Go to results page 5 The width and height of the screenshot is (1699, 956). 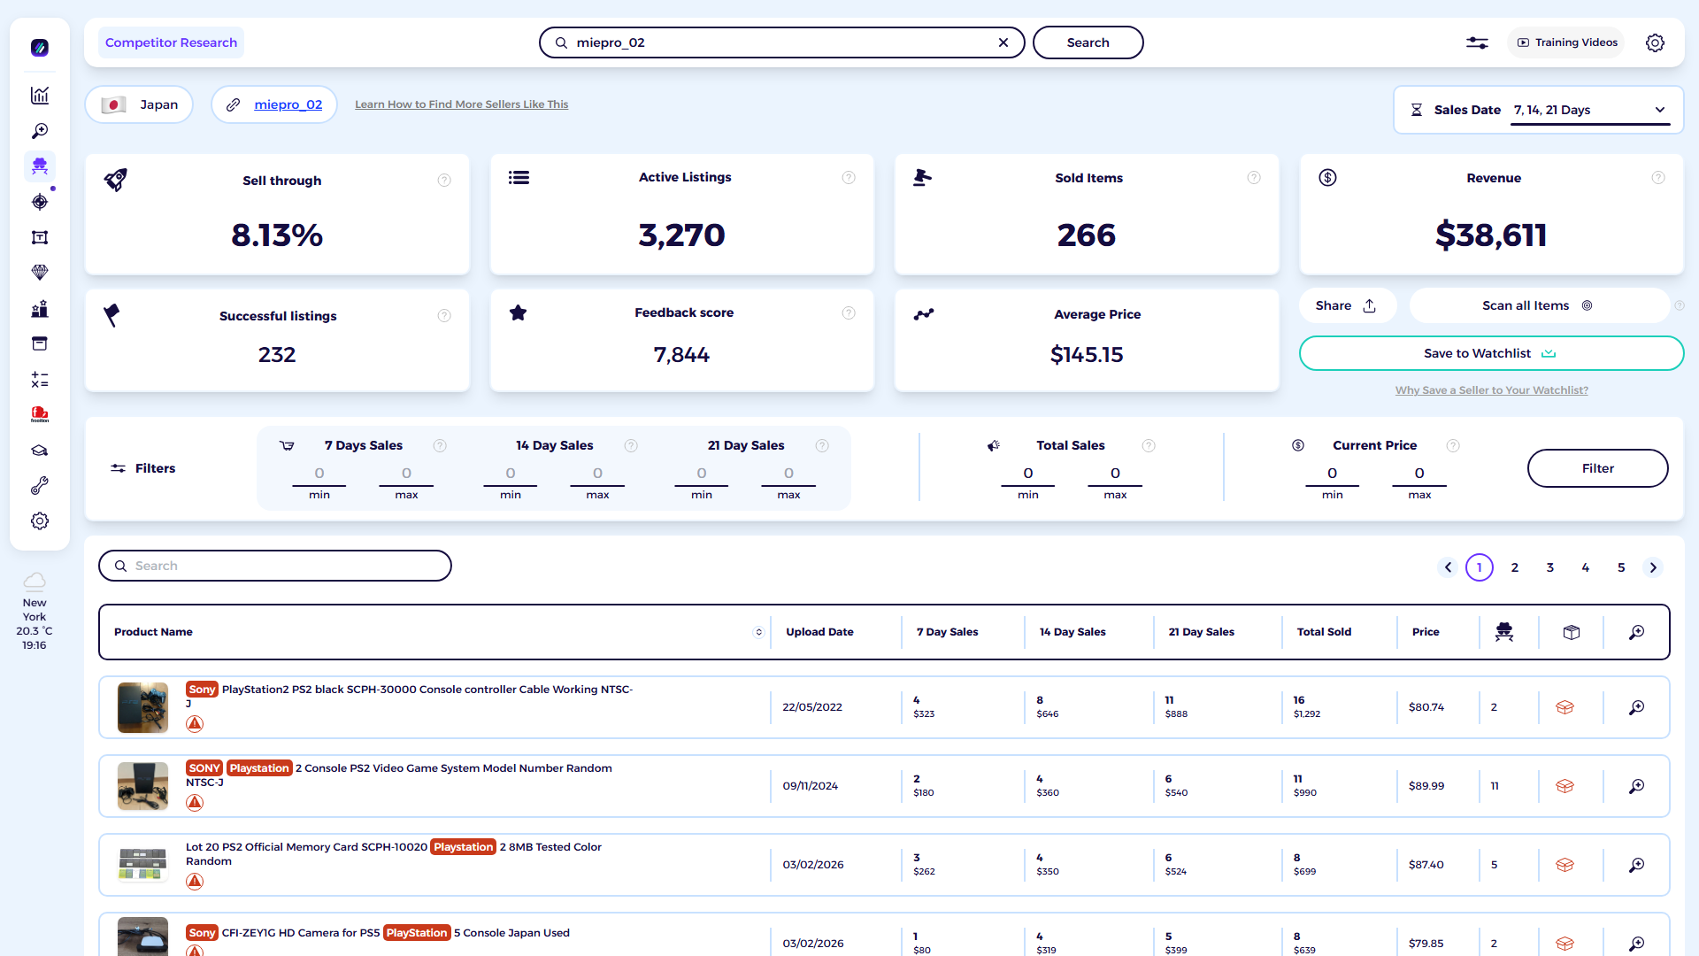(x=1621, y=567)
